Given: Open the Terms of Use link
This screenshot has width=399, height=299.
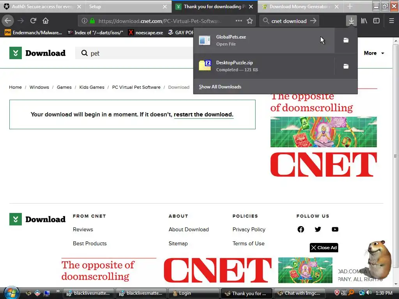Looking at the screenshot, I should click(x=248, y=243).
